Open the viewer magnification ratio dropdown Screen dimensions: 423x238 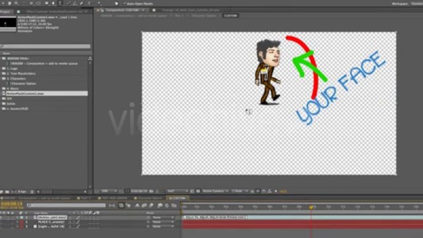tap(109, 191)
